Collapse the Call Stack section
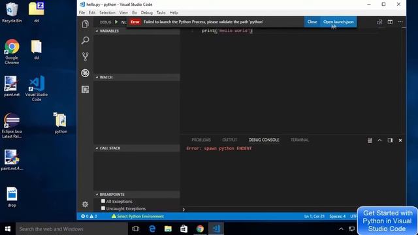Image resolution: width=418 pixels, height=235 pixels. 137,148
